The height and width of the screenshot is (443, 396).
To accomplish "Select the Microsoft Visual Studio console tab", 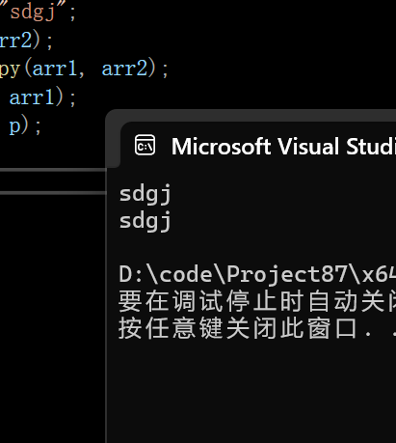I will tap(258, 146).
